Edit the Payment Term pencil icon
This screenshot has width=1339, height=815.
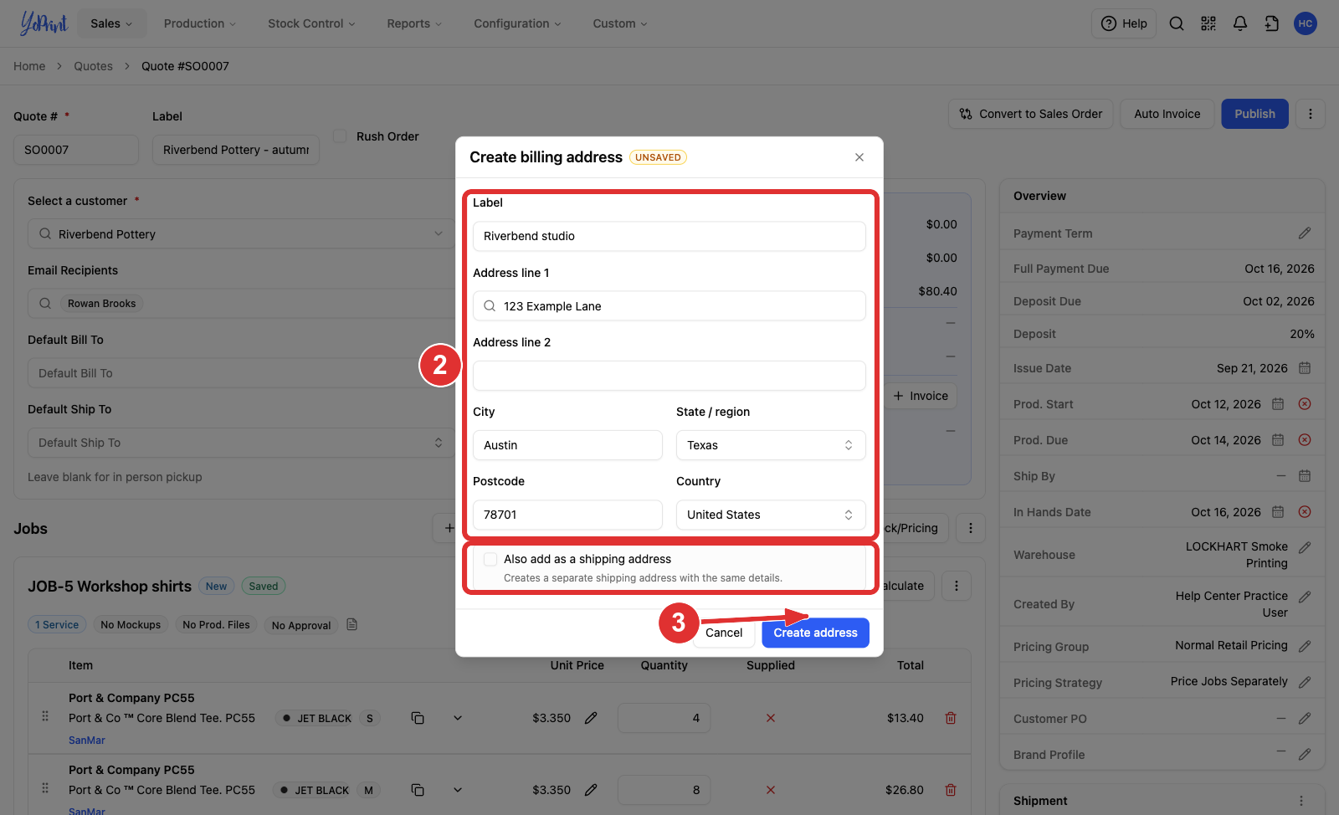(x=1305, y=233)
